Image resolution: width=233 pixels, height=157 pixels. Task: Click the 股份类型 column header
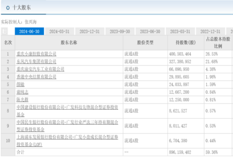(145, 42)
